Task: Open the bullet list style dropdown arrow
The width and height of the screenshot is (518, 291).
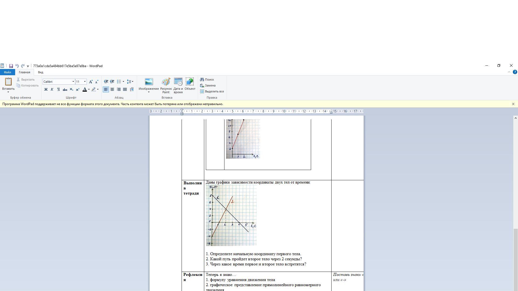Action: tap(123, 82)
